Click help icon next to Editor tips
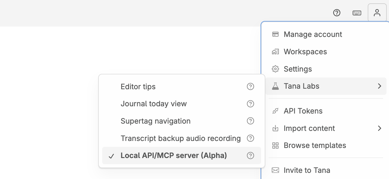Viewport: 389px width, 179px height. (x=250, y=87)
